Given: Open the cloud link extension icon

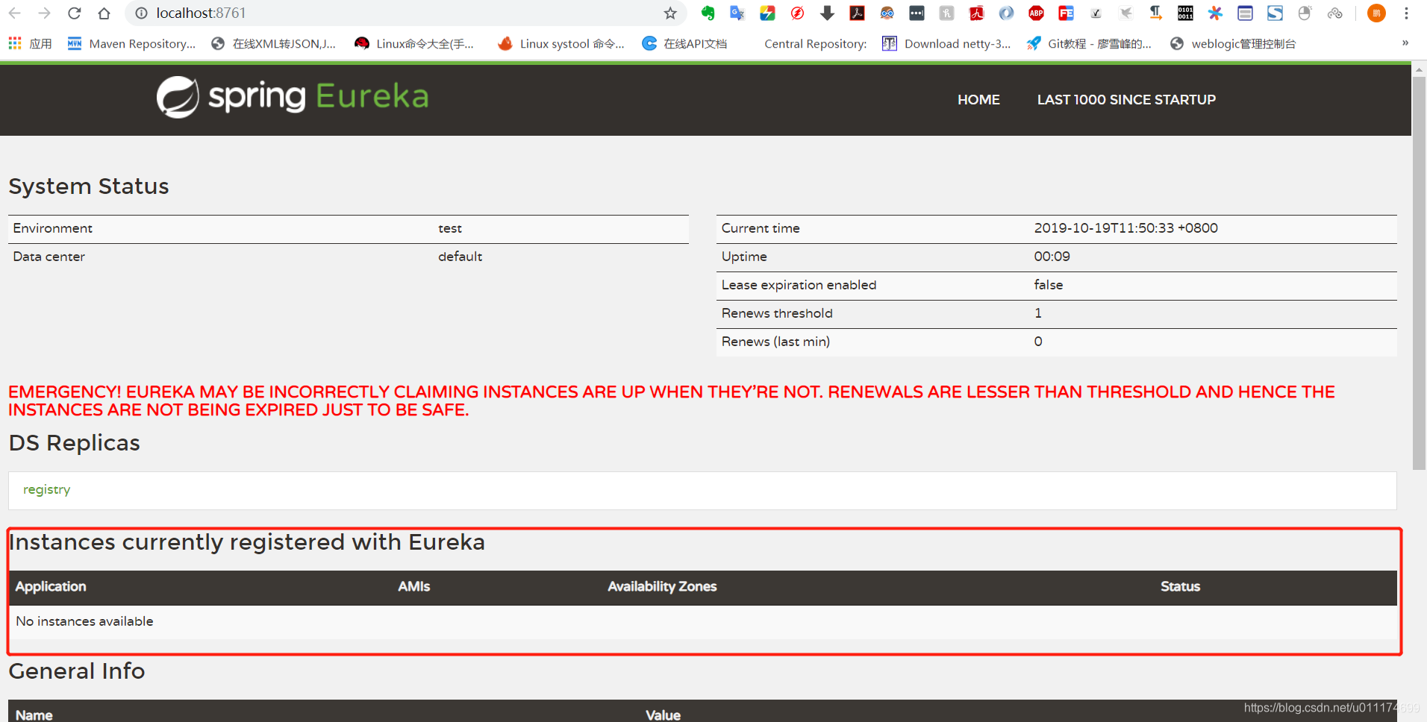Looking at the screenshot, I should click(x=1334, y=13).
